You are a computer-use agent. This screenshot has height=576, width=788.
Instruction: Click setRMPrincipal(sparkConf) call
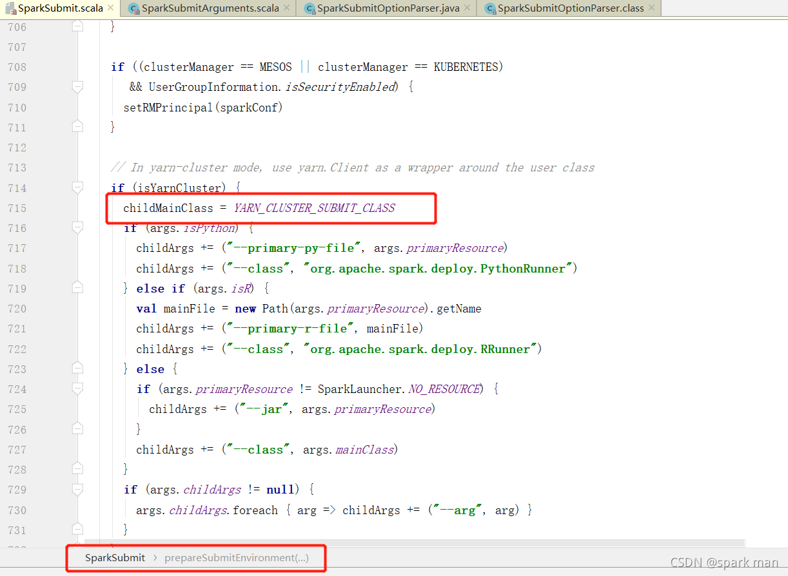[203, 108]
